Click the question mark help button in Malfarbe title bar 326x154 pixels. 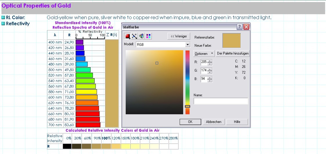[240, 27]
